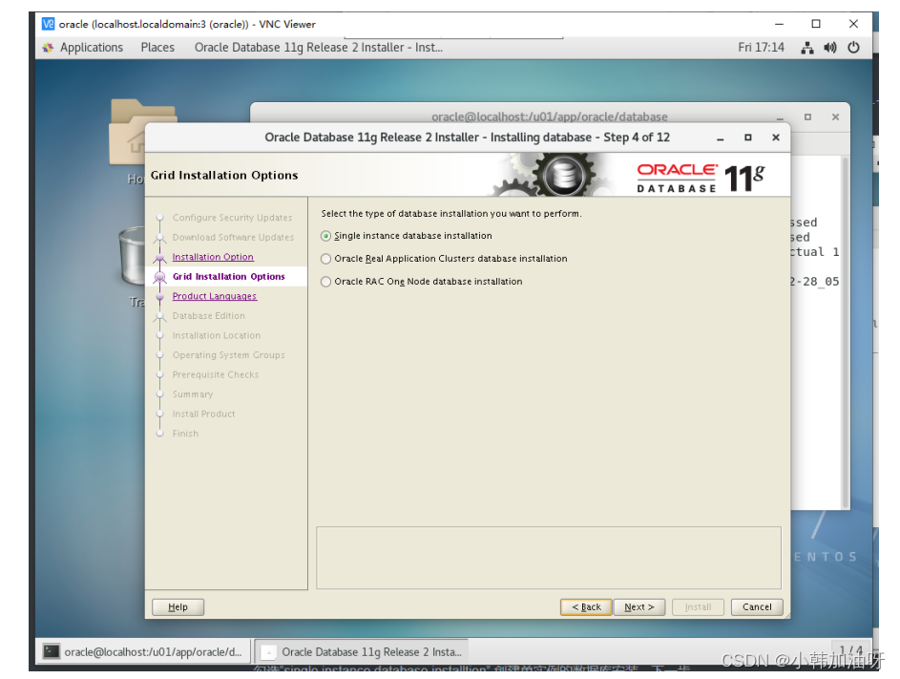Image resolution: width=900 pixels, height=679 pixels.
Task: Maximize the Oracle installer dialog
Action: coord(748,138)
